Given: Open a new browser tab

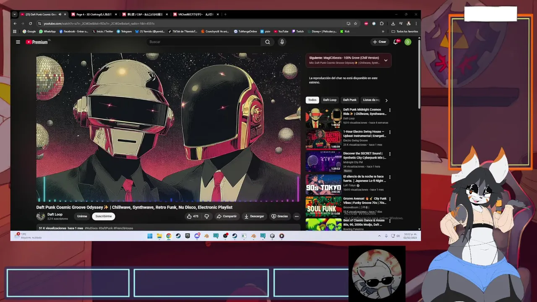Looking at the screenshot, I should [225, 14].
